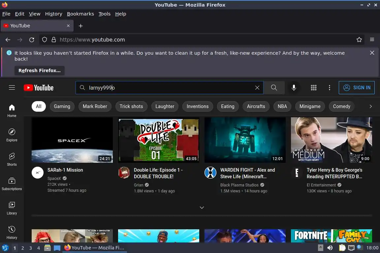Open Library in sidebar
The width and height of the screenshot is (380, 253).
[12, 208]
